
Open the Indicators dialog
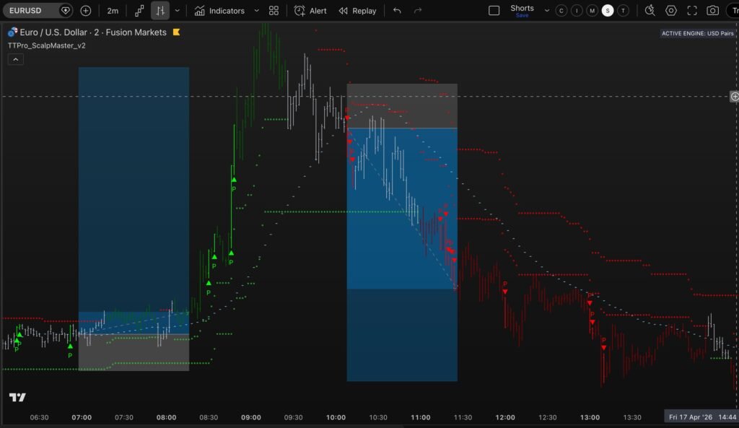(x=219, y=11)
